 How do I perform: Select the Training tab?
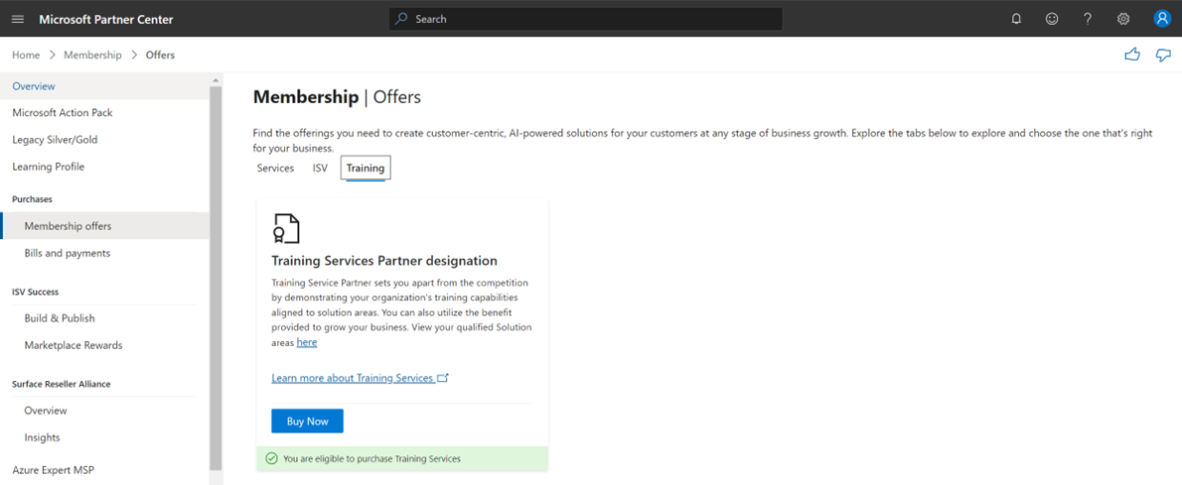pos(366,169)
